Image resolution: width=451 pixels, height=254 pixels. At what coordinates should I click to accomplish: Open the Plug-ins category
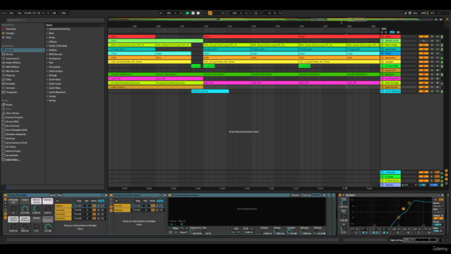(x=11, y=75)
